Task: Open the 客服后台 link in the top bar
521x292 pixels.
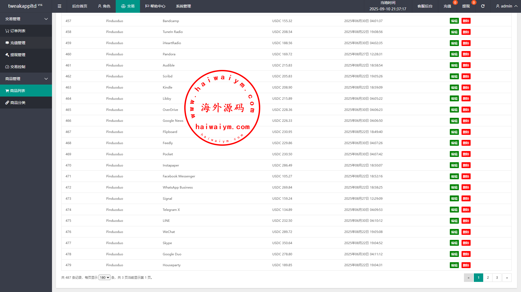Action: [x=425, y=6]
